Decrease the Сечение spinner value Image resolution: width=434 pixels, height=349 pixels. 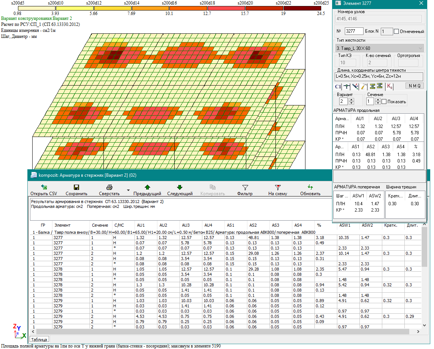click(x=378, y=104)
